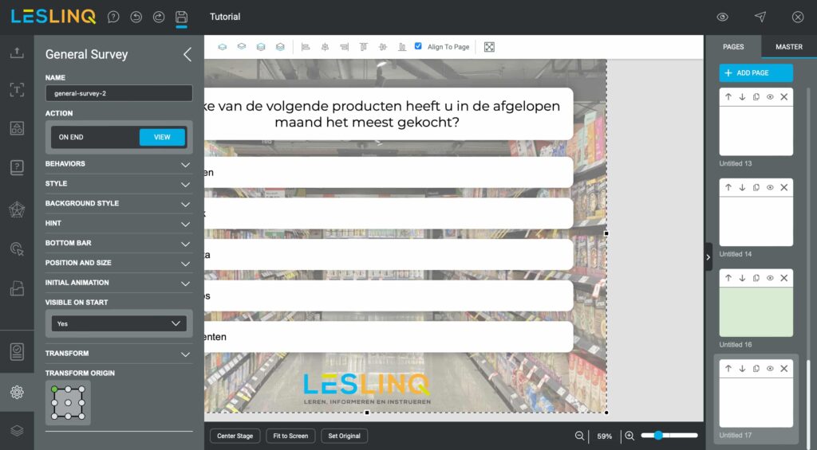
Task: Select the Pages tab
Action: [733, 47]
